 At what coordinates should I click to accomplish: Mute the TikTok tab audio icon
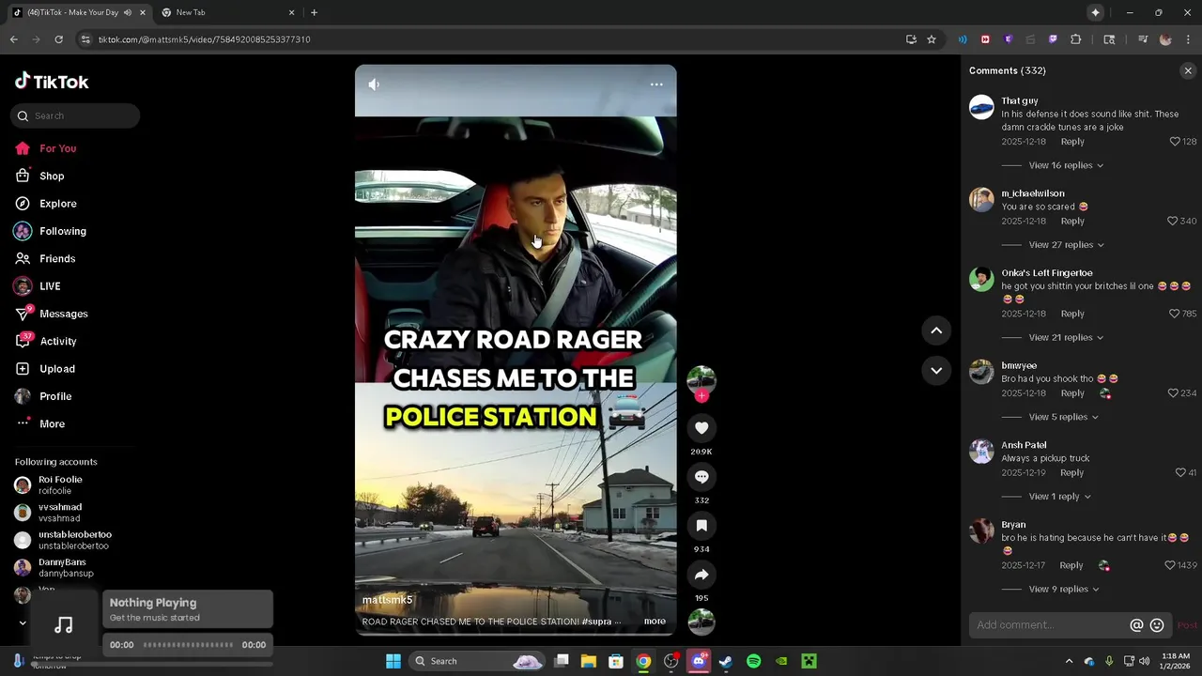(128, 12)
